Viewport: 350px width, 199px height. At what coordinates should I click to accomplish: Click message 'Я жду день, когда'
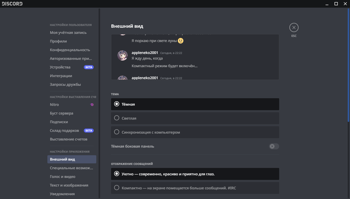147,58
